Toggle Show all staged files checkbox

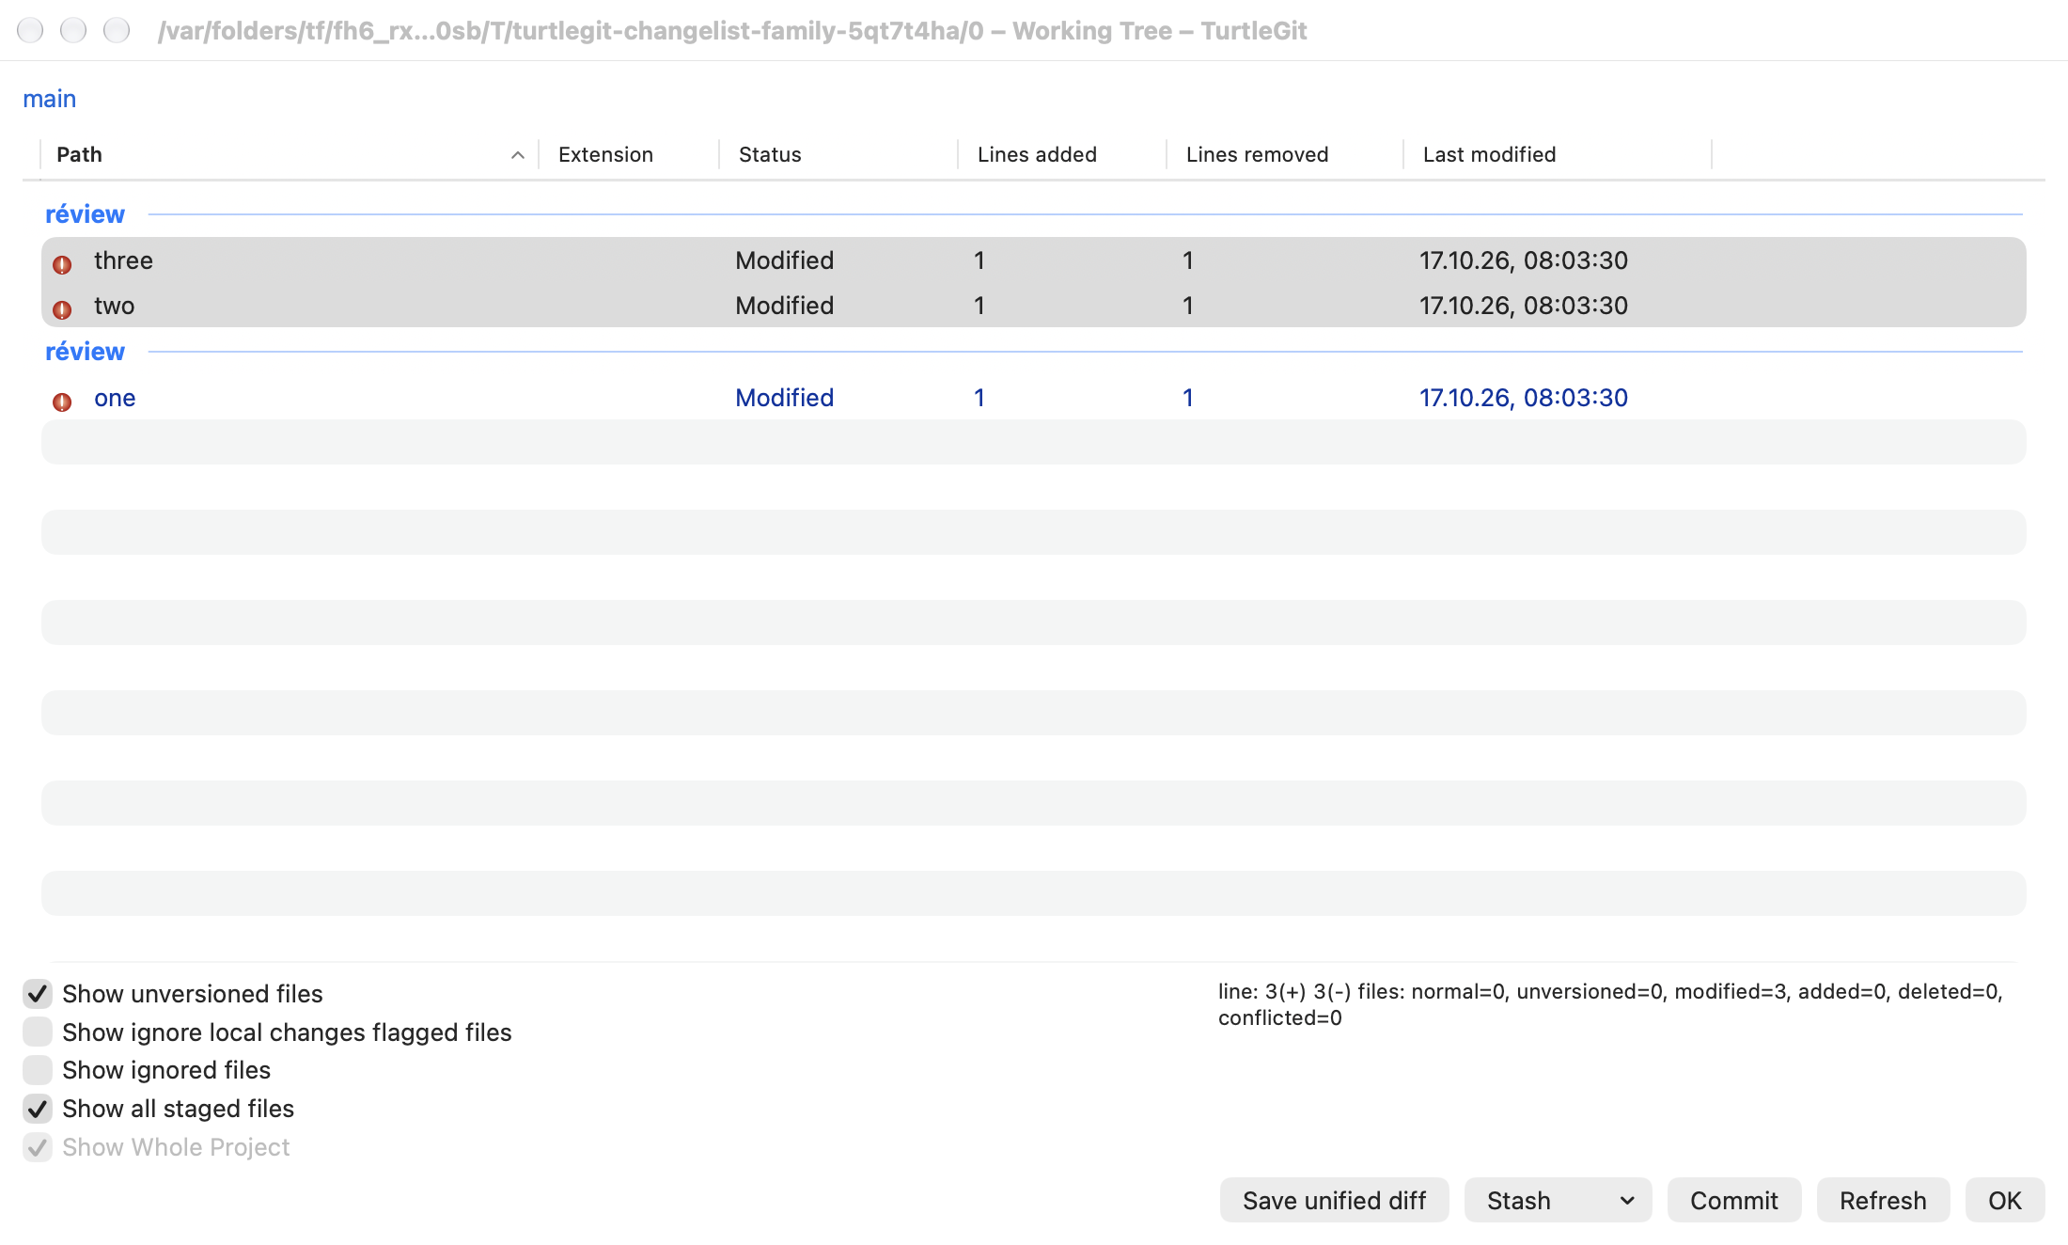click(38, 1109)
